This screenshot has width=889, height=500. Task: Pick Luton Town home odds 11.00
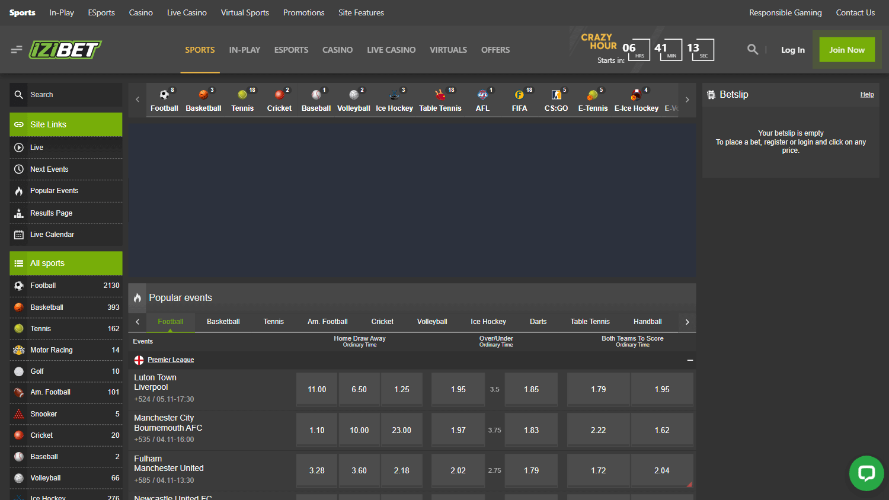(317, 389)
